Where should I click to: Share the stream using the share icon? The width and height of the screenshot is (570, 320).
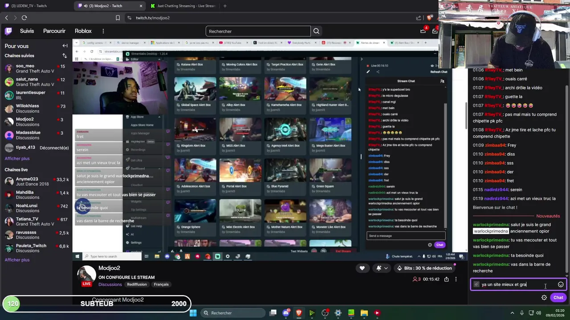(x=446, y=279)
